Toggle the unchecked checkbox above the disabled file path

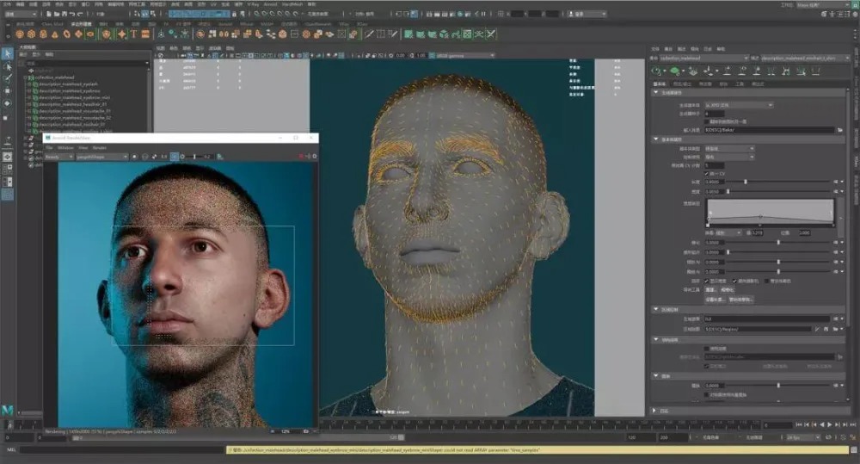pos(706,348)
